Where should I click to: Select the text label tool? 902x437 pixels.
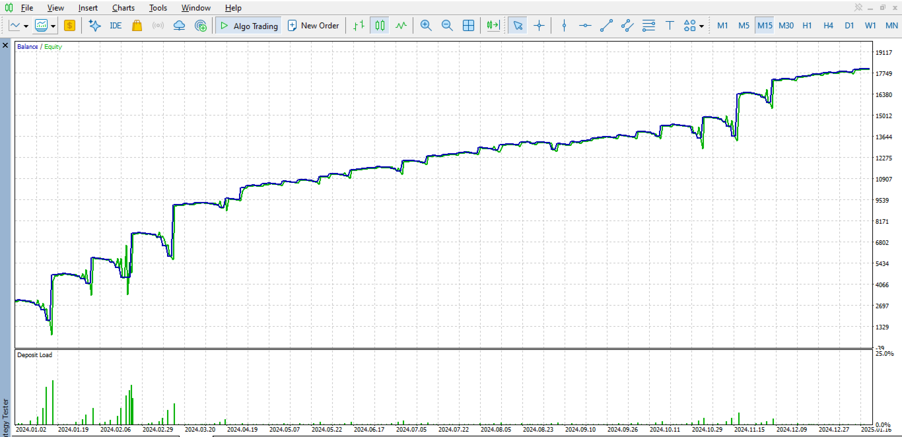point(670,26)
